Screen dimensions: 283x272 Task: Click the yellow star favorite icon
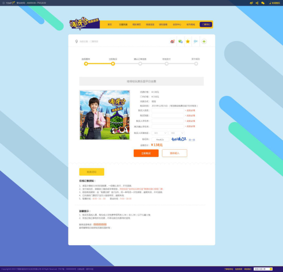(188, 41)
